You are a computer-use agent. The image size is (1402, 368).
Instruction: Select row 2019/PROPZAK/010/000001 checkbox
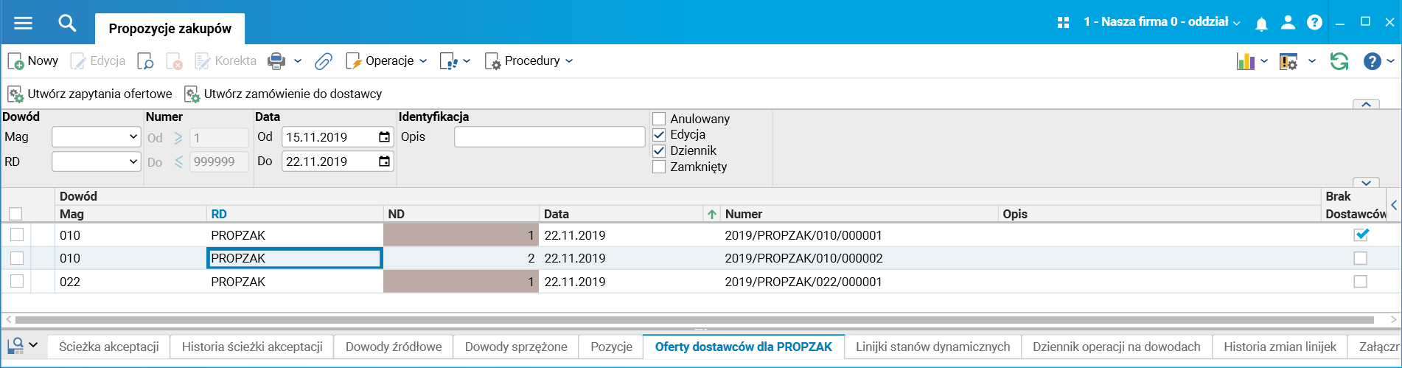17,235
